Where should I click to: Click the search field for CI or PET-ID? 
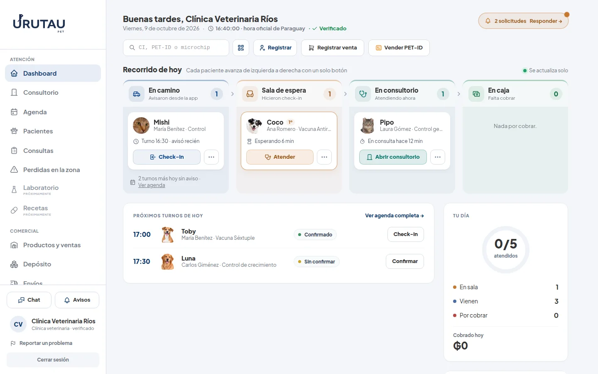click(176, 48)
